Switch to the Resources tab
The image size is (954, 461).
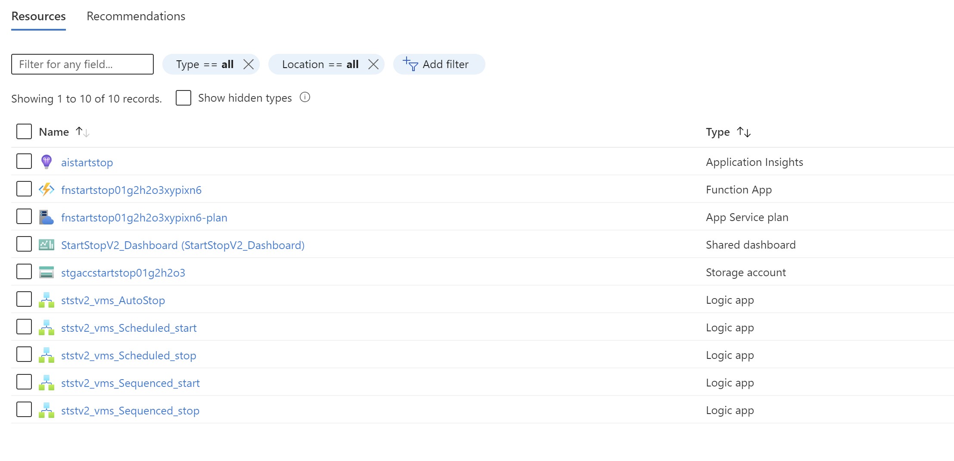coord(38,16)
